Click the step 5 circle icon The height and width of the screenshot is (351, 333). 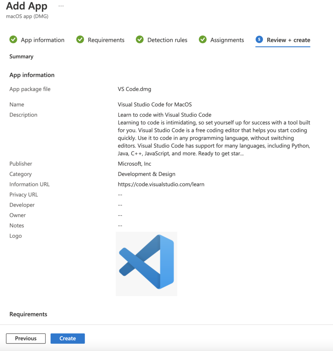(x=259, y=40)
